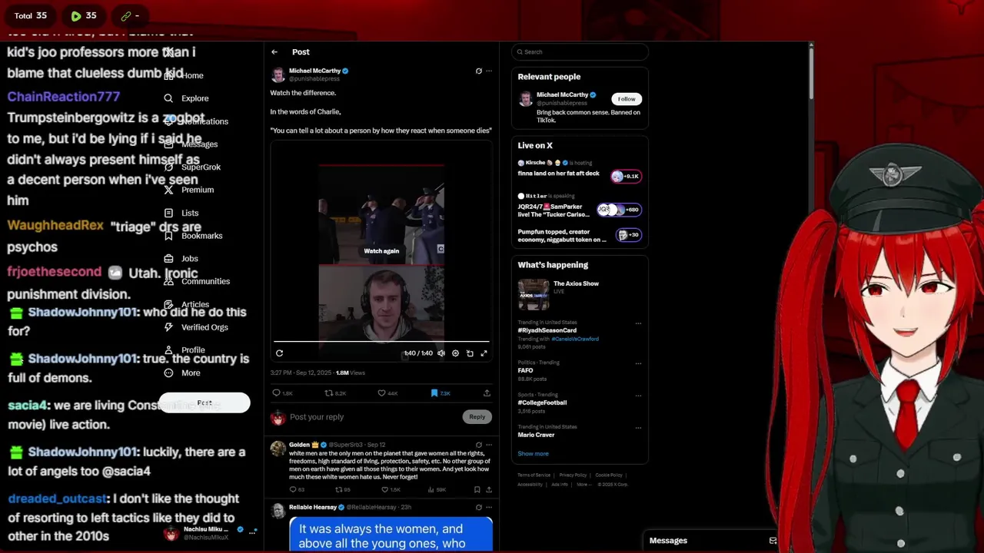The image size is (984, 553).
Task: Bookmark Golden's reply
Action: click(x=477, y=489)
